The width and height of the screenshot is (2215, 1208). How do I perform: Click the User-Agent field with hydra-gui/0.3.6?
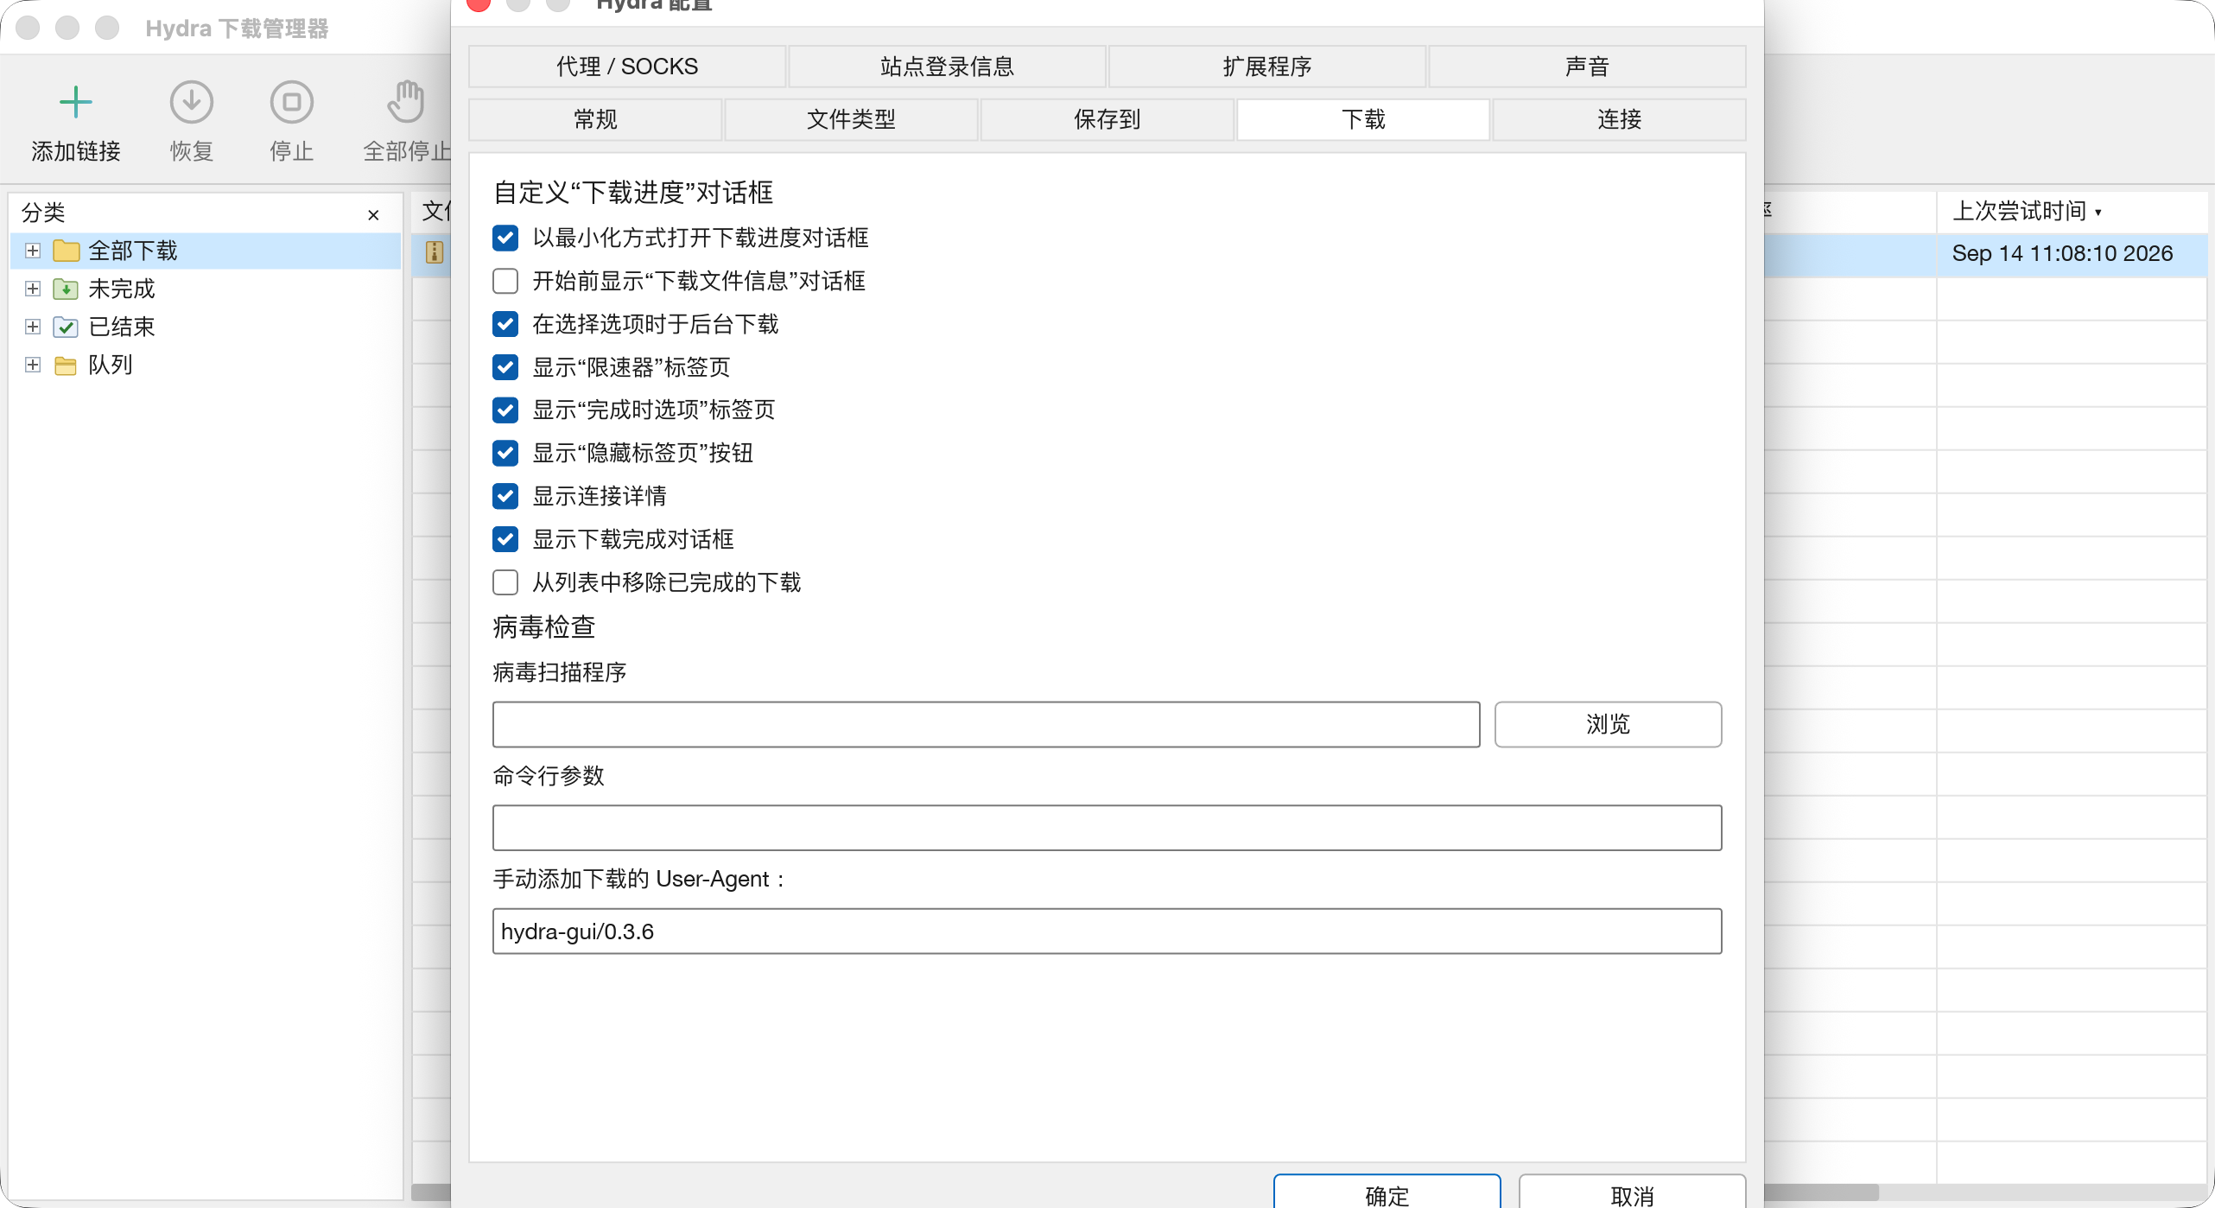tap(1107, 931)
